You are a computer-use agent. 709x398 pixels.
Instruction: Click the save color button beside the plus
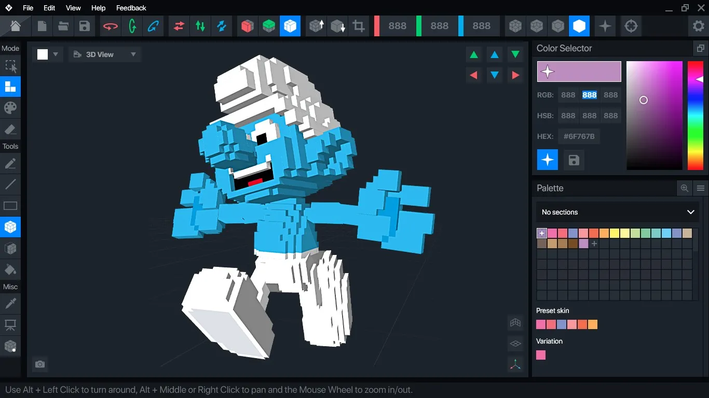pos(573,160)
